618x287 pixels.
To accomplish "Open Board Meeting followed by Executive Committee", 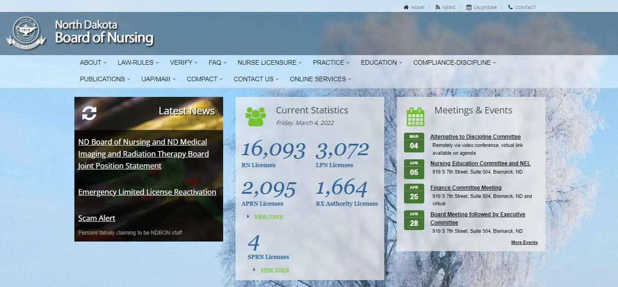I will tap(478, 219).
